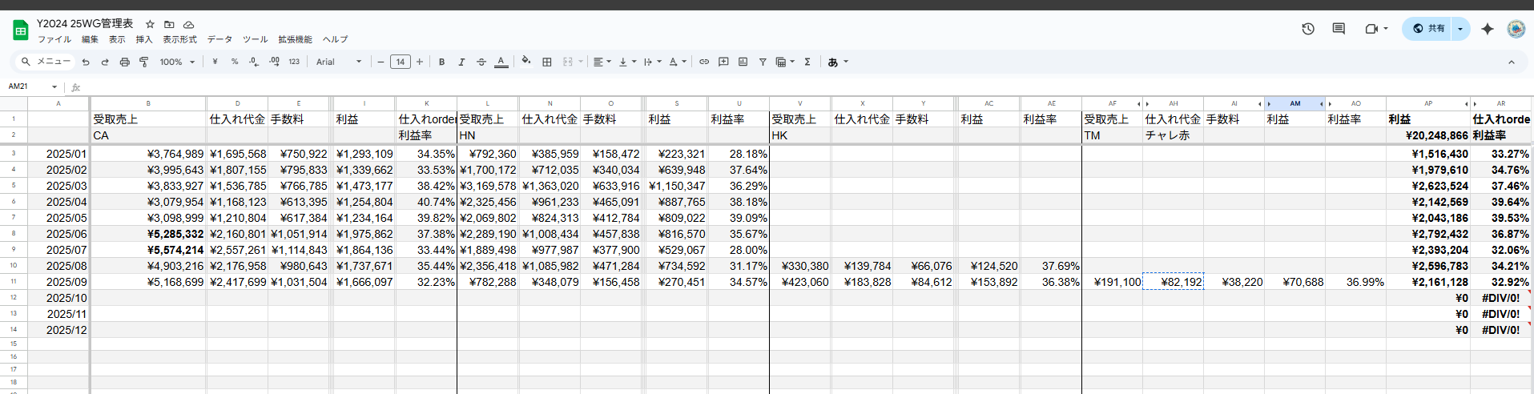The height and width of the screenshot is (394, 1534).
Task: Click the paint format roller icon
Action: (144, 62)
